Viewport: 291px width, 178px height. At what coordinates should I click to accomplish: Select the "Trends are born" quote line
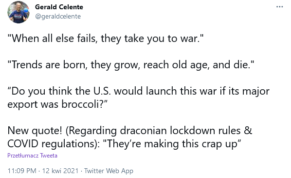(130, 65)
